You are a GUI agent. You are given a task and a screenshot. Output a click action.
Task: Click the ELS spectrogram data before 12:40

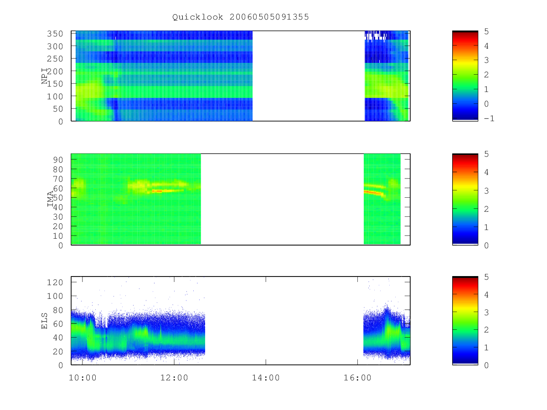point(138,335)
